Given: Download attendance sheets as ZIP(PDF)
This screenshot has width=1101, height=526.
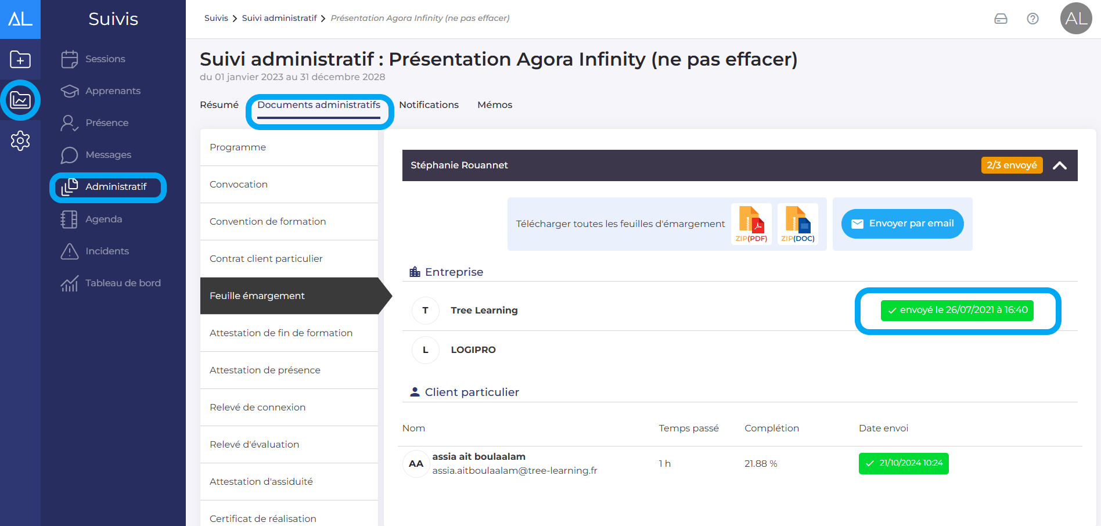Looking at the screenshot, I should click(x=751, y=224).
